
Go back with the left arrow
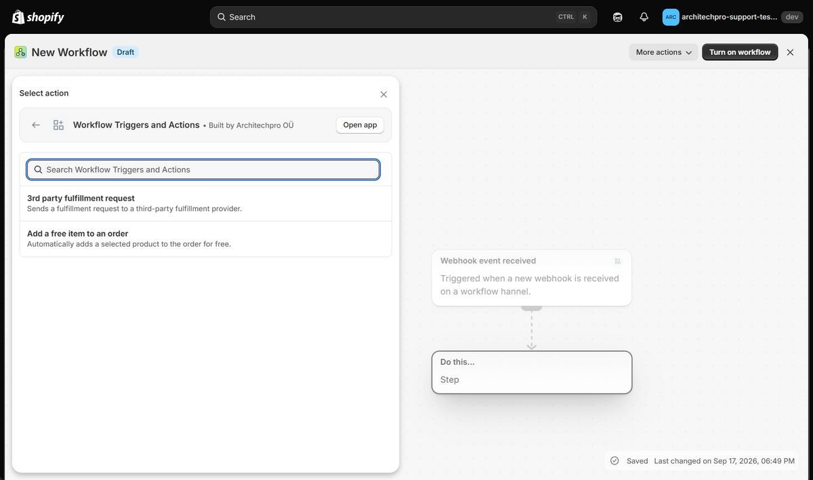point(36,125)
